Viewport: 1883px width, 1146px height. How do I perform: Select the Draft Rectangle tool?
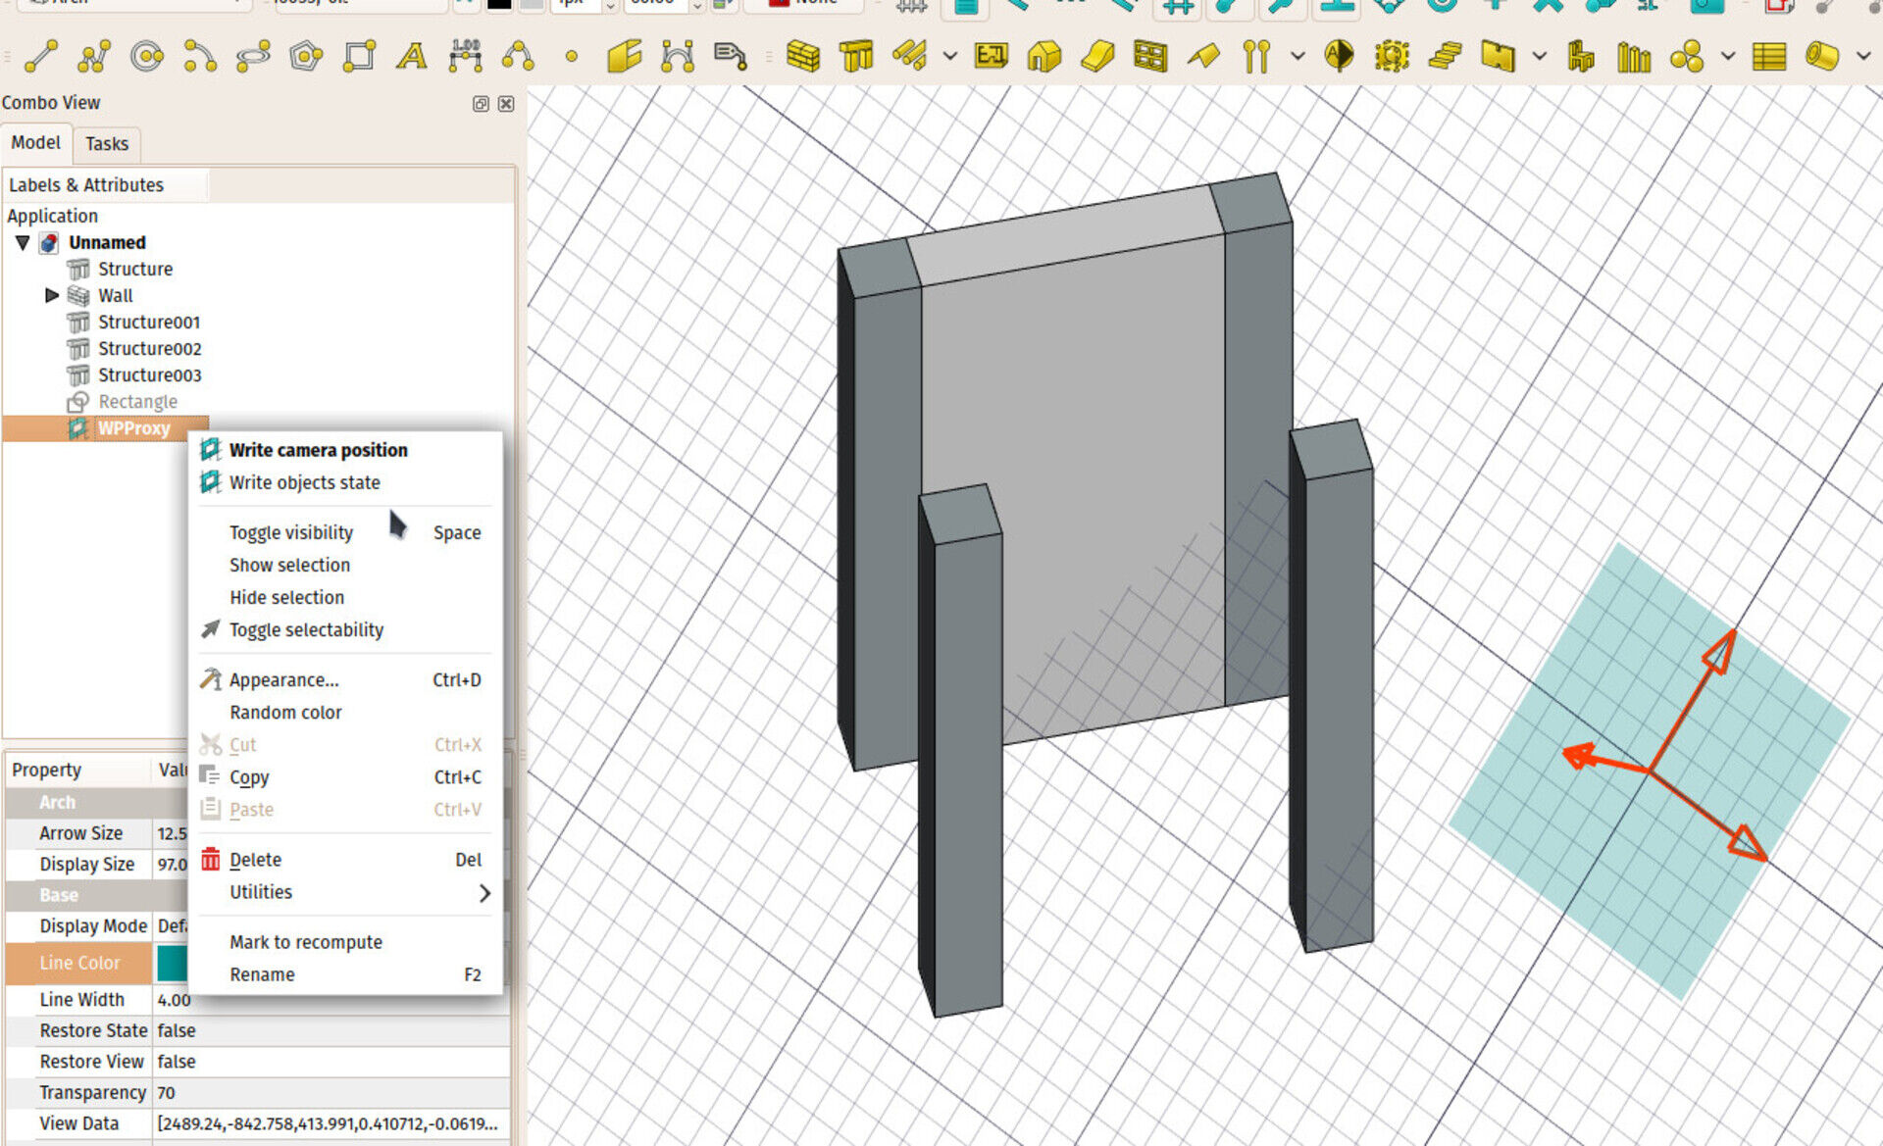coord(359,57)
